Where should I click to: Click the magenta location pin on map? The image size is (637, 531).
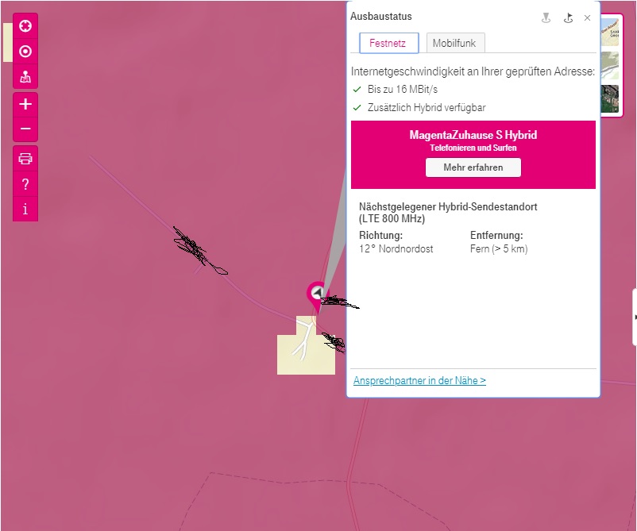[x=316, y=295]
